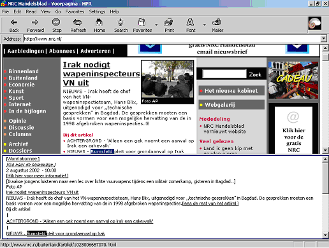
Task: Open the Address bar history dropdown
Action: coord(323,39)
